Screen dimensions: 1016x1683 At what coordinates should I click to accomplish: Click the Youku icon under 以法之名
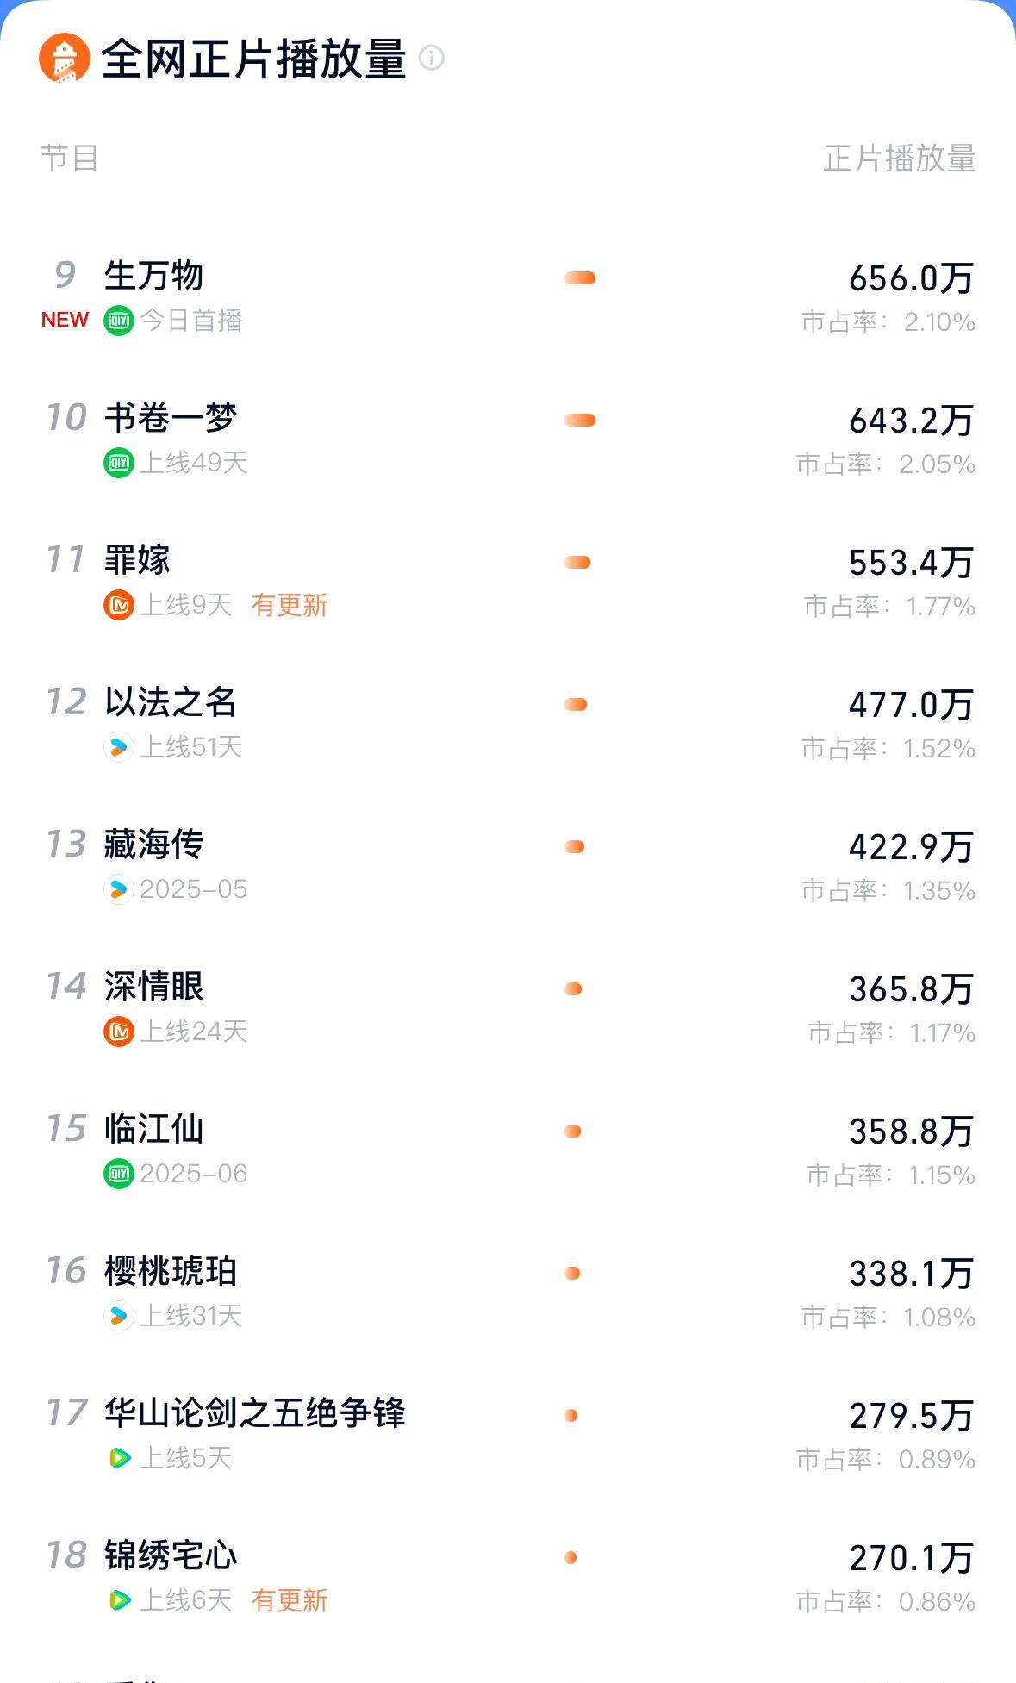(x=119, y=747)
